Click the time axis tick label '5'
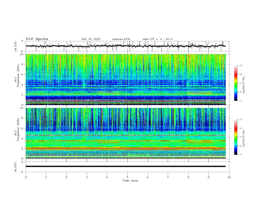Image resolution: width=258 pixels, height=199 pixels. coord(127,177)
